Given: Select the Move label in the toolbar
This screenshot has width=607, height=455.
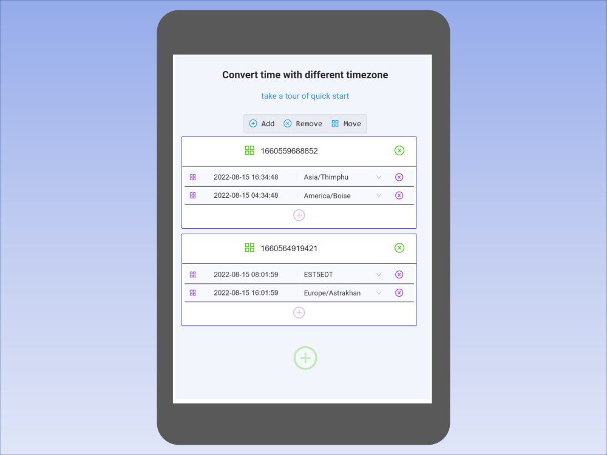Looking at the screenshot, I should point(352,124).
